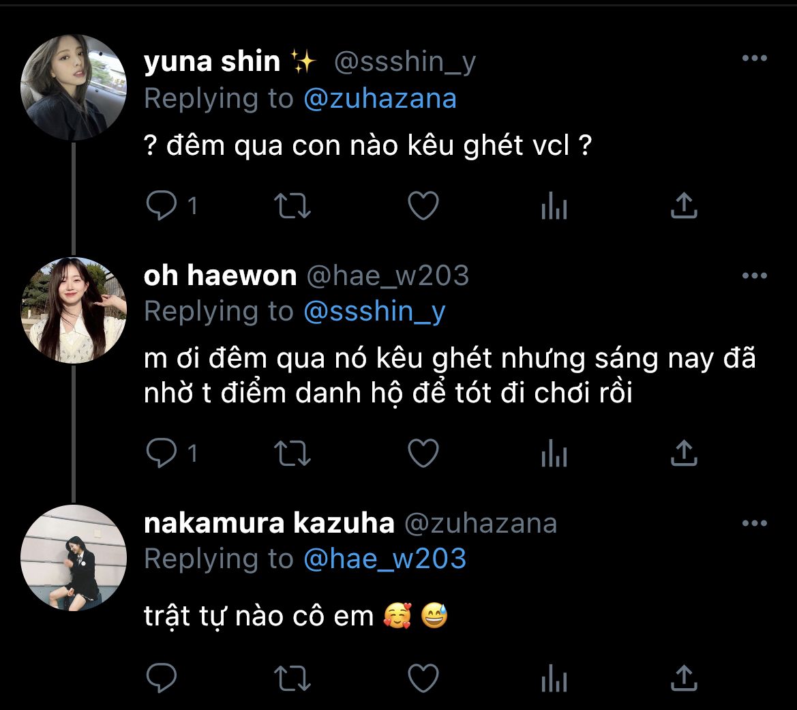View analytics for yuna shin's tweet
Screen dimensions: 797x710
point(554,206)
